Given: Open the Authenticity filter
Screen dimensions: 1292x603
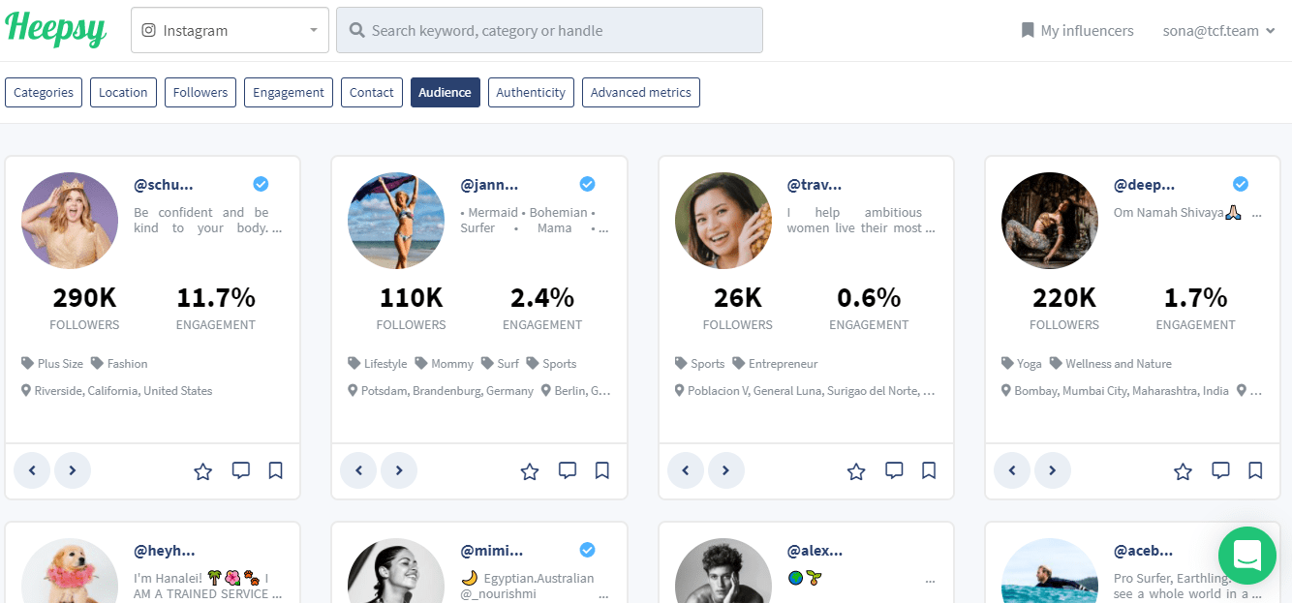Looking at the screenshot, I should click(531, 93).
